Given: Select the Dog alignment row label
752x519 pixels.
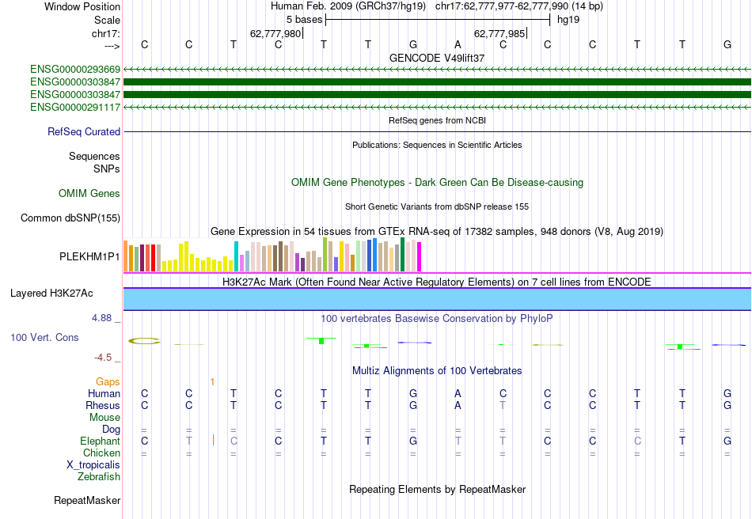Looking at the screenshot, I should point(111,430).
